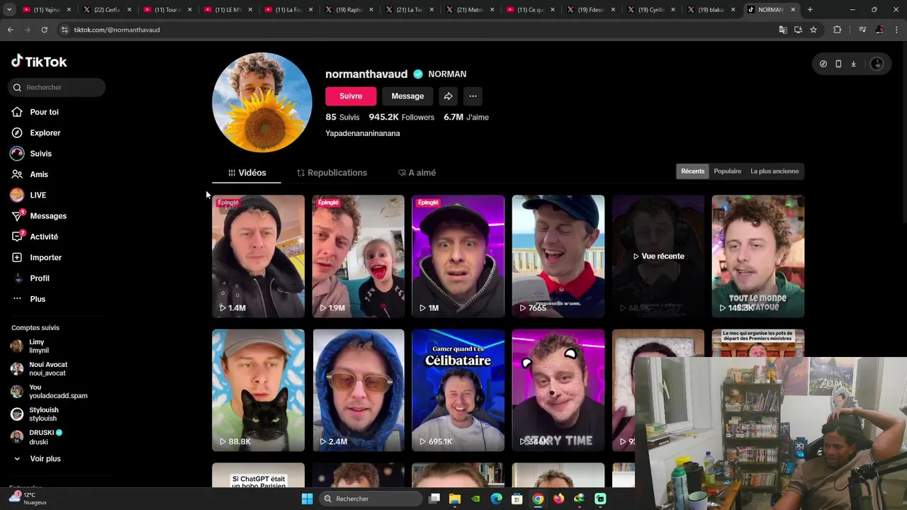Switch to the Yajina YouTube browser tab
Screen dimensions: 907x510
[x=47, y=10]
